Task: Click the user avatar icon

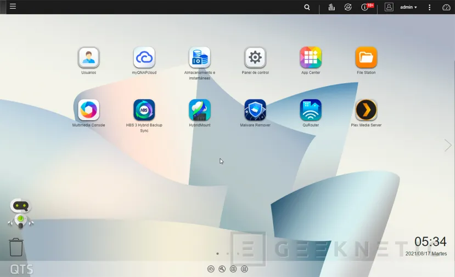Action: click(389, 7)
